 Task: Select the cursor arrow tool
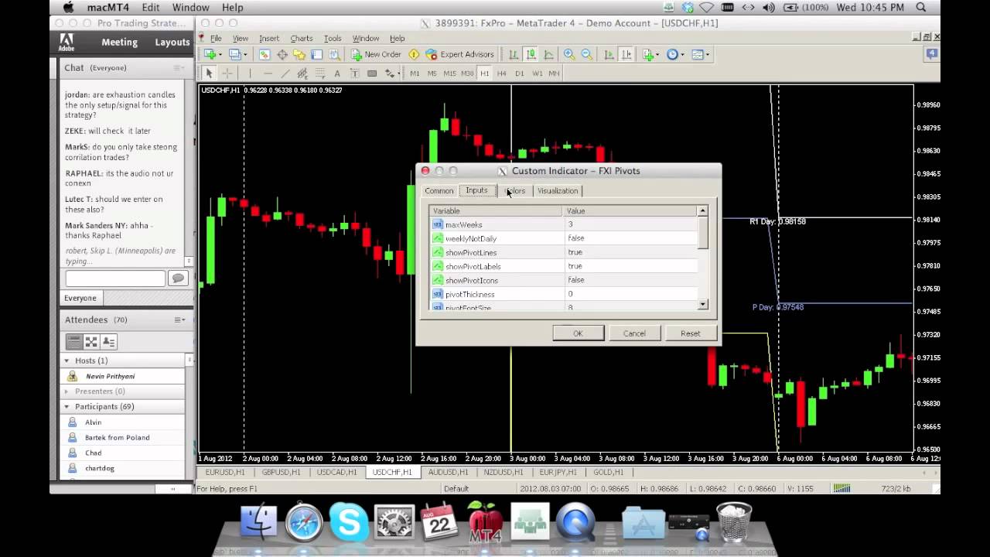click(x=209, y=73)
